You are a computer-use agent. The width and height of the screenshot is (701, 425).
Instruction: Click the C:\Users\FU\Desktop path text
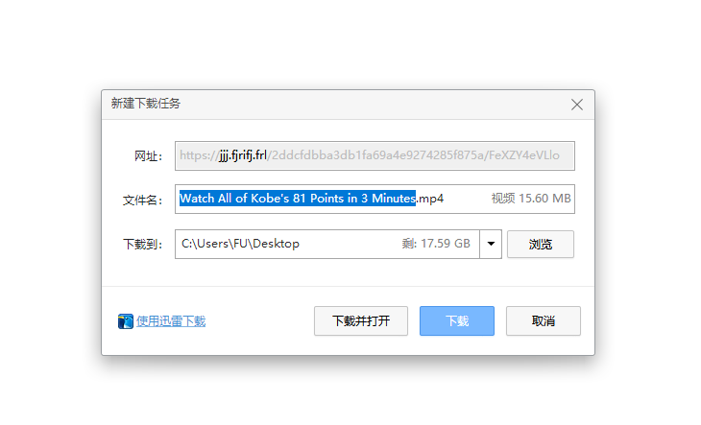[241, 244]
